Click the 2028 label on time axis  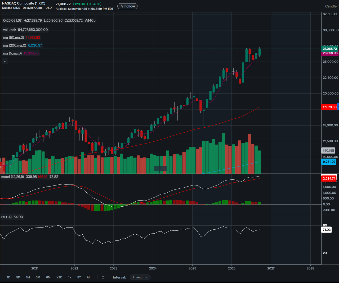click(310, 268)
